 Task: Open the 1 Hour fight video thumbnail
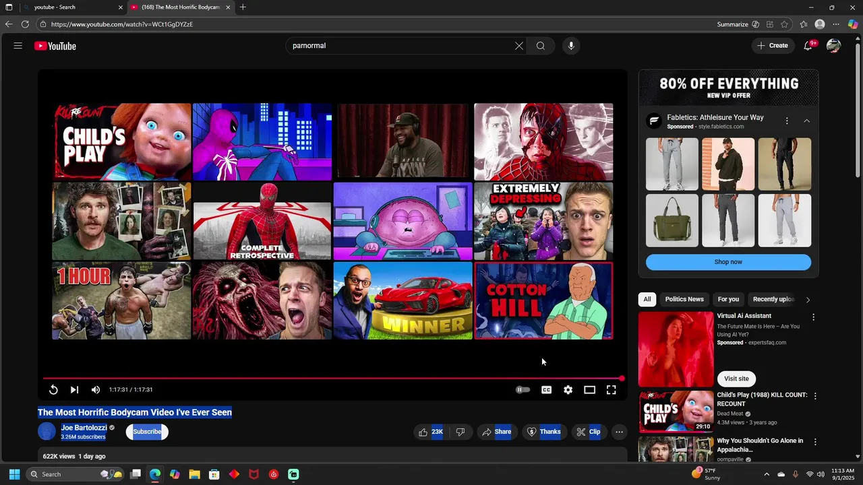pyautogui.click(x=121, y=300)
